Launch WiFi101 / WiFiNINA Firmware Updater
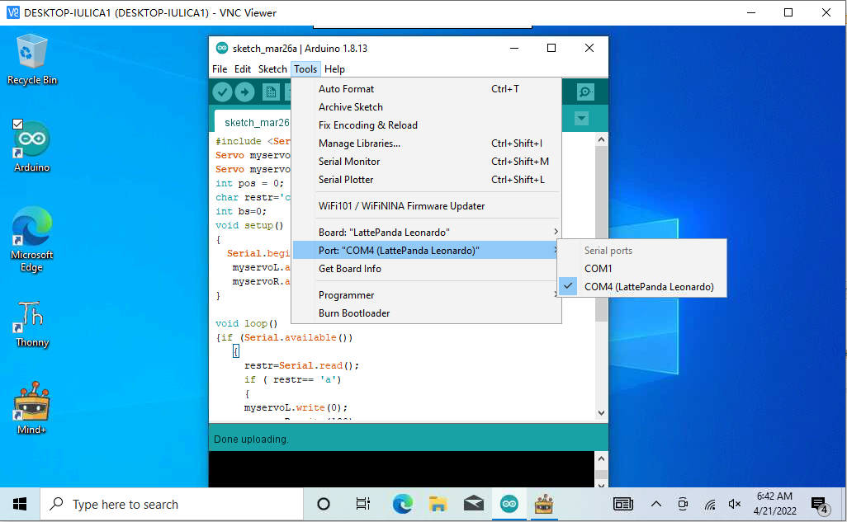This screenshot has width=847, height=522. pos(426,205)
